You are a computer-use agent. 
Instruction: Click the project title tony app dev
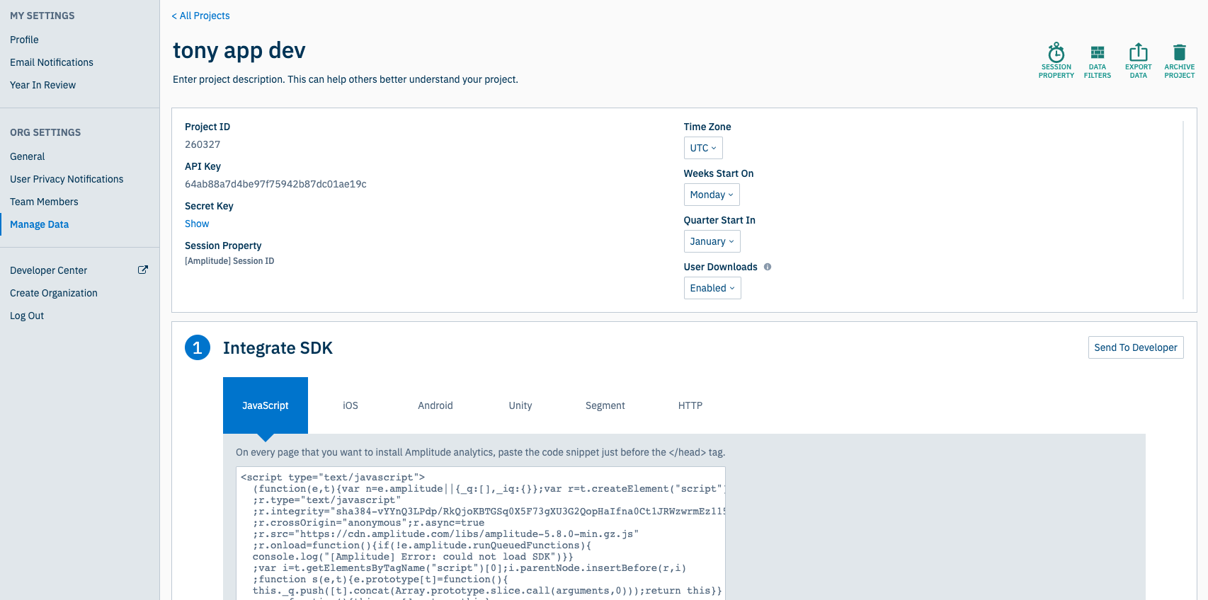pyautogui.click(x=239, y=51)
